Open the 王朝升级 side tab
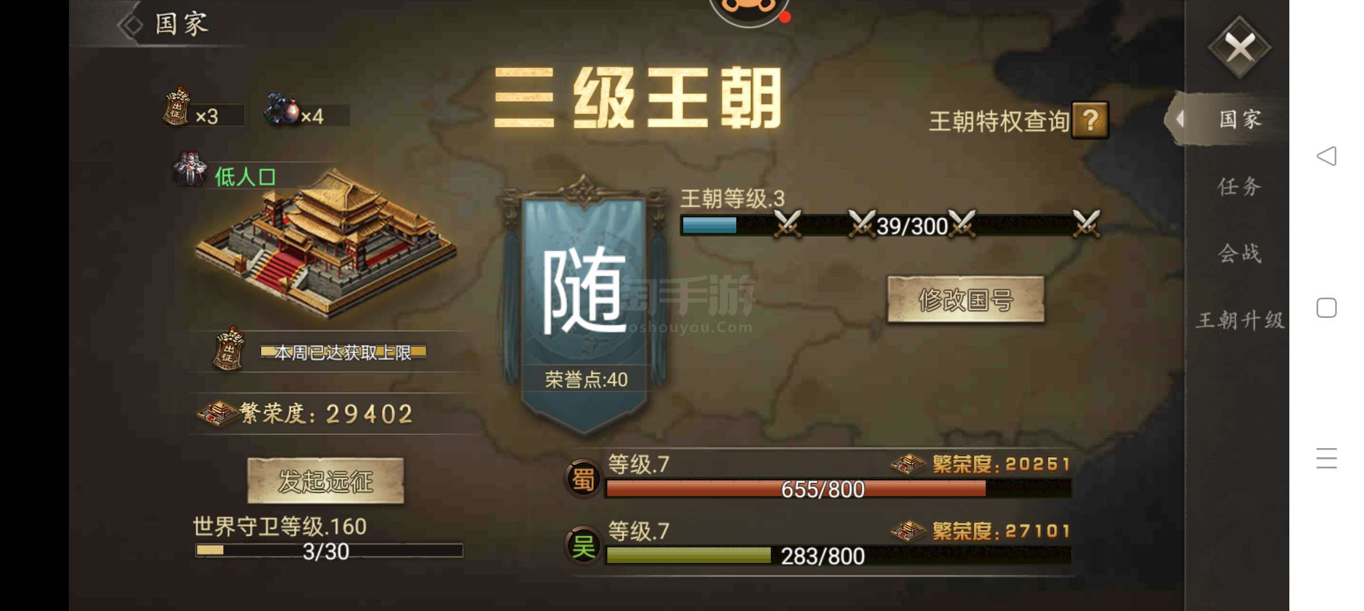The height and width of the screenshot is (611, 1364). pyautogui.click(x=1238, y=320)
